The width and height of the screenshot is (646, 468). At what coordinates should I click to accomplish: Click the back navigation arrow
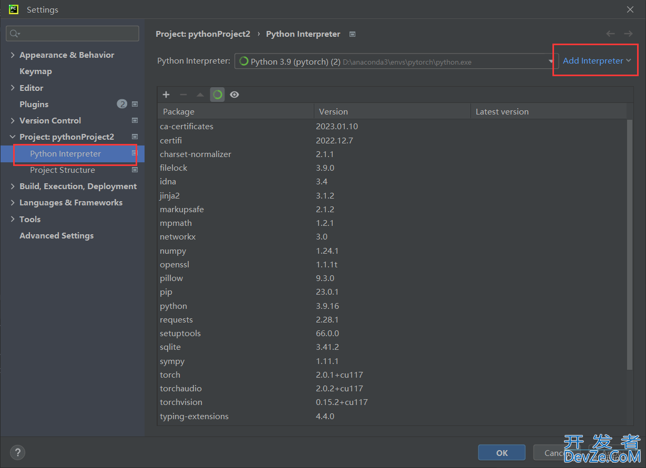click(610, 34)
